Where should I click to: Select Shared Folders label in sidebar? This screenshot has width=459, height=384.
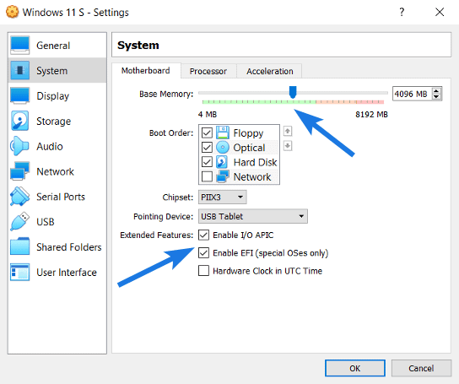tap(69, 247)
